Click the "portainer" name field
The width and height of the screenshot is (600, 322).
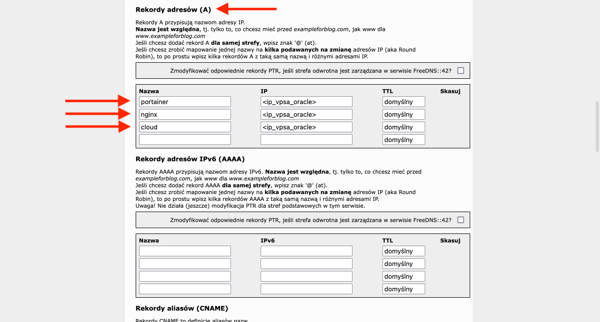point(185,102)
